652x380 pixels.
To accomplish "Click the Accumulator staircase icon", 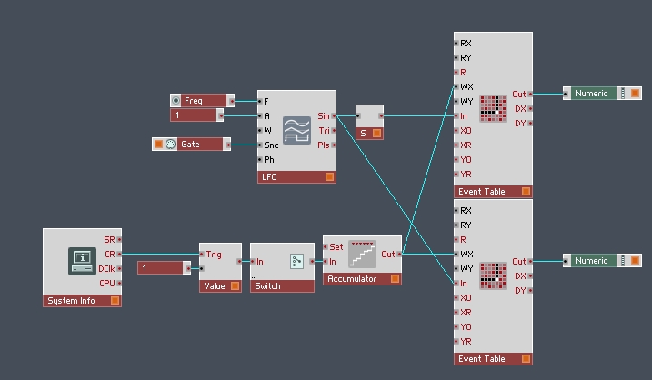I will (x=362, y=254).
